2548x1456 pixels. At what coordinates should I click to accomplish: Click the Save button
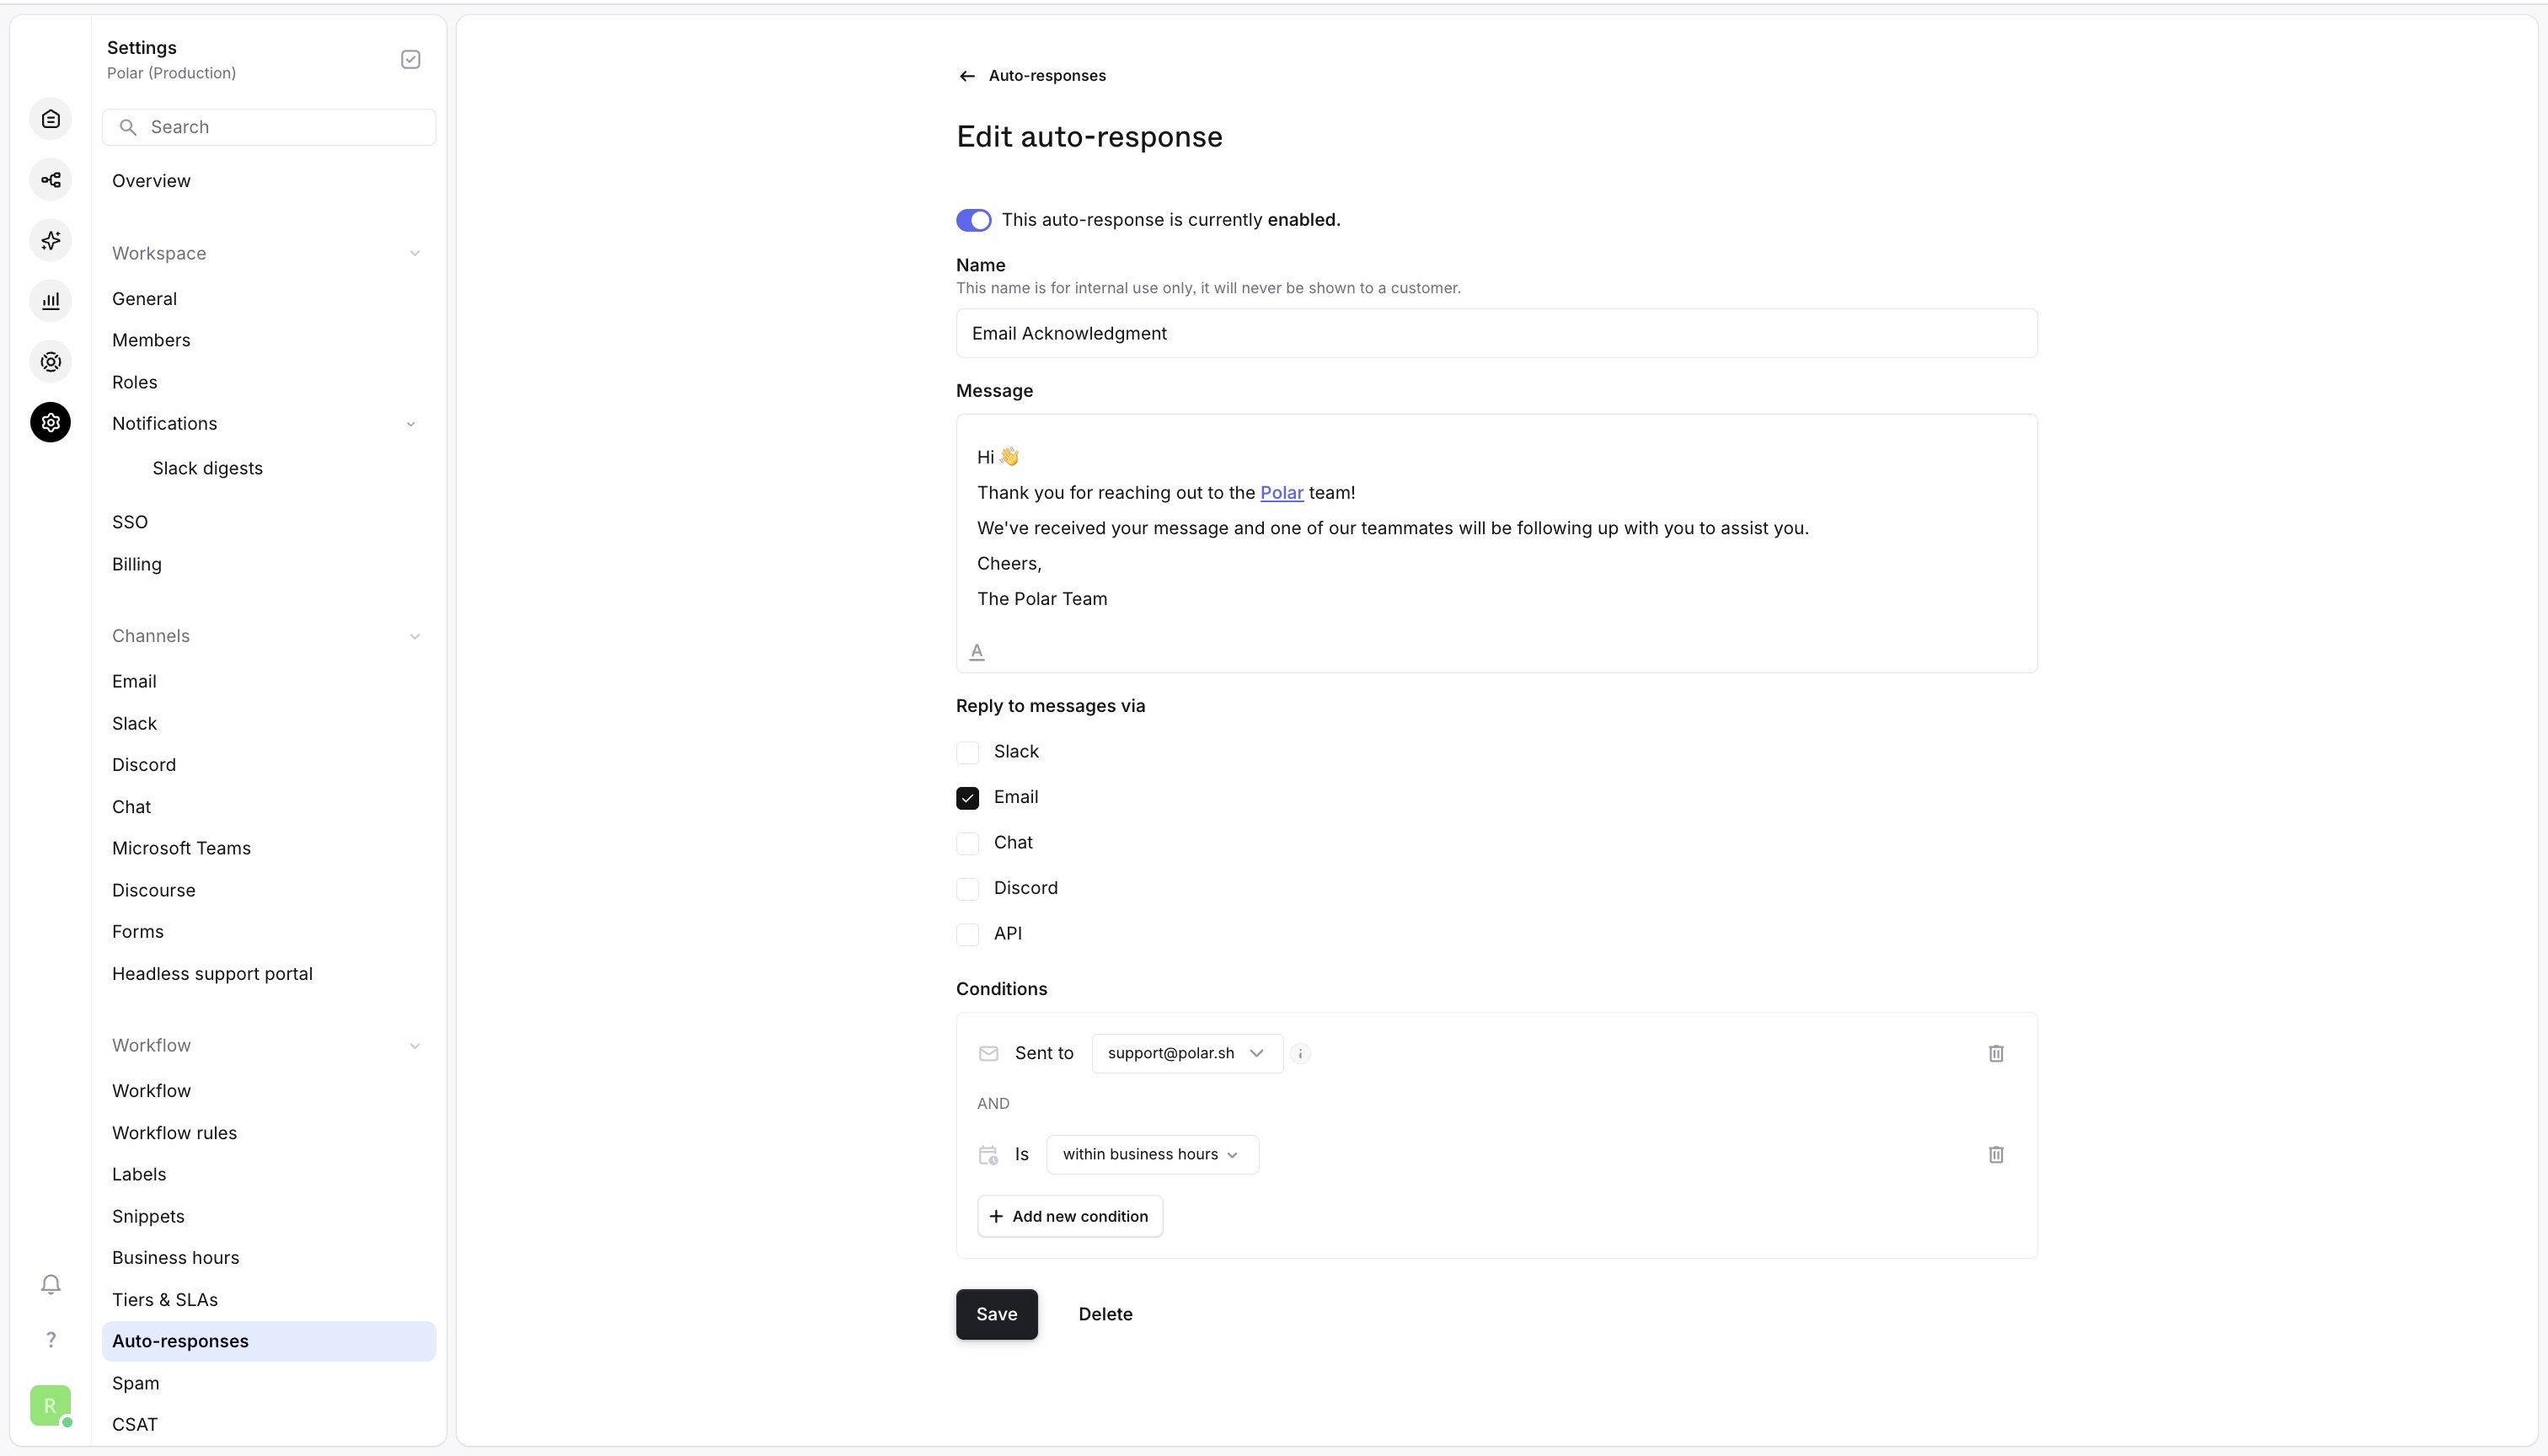[x=996, y=1314]
